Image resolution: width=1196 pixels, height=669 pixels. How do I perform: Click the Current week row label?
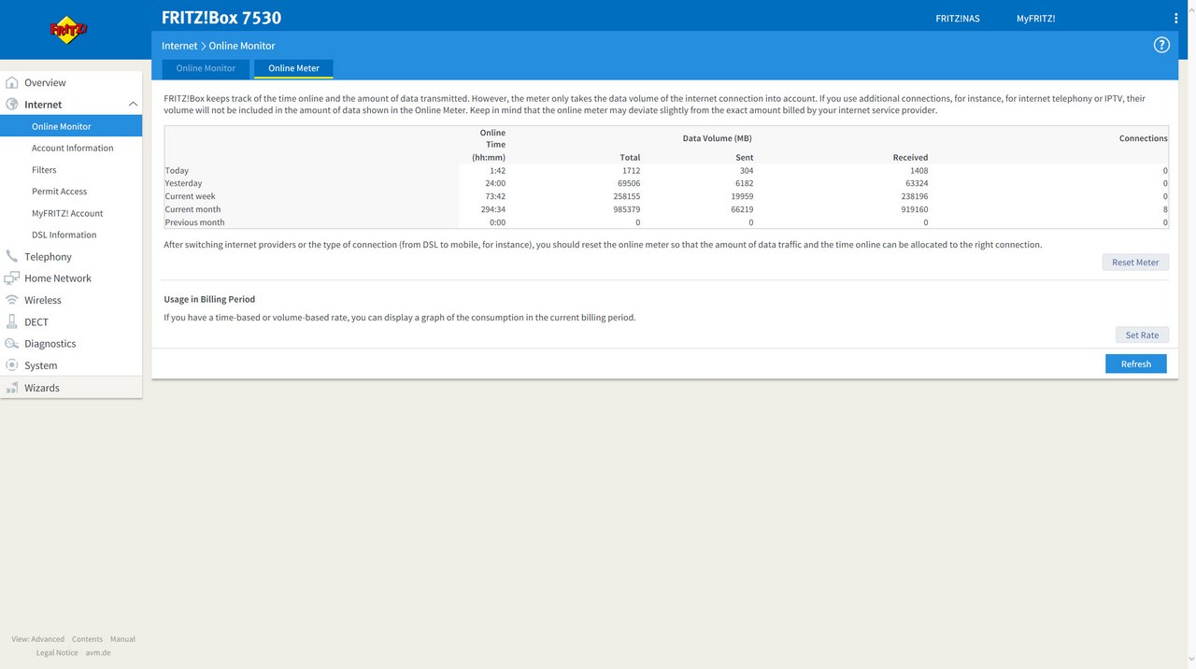tap(191, 196)
